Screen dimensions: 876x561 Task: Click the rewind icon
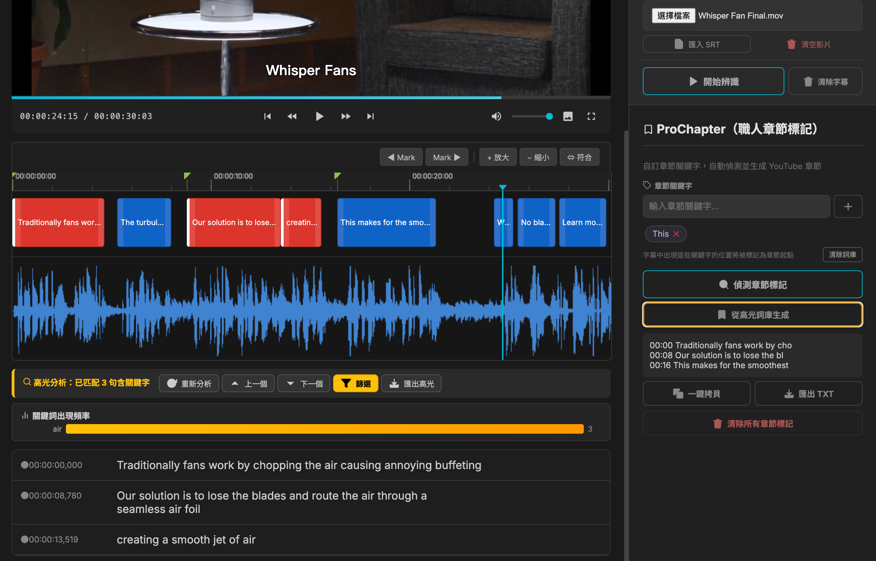coord(292,116)
